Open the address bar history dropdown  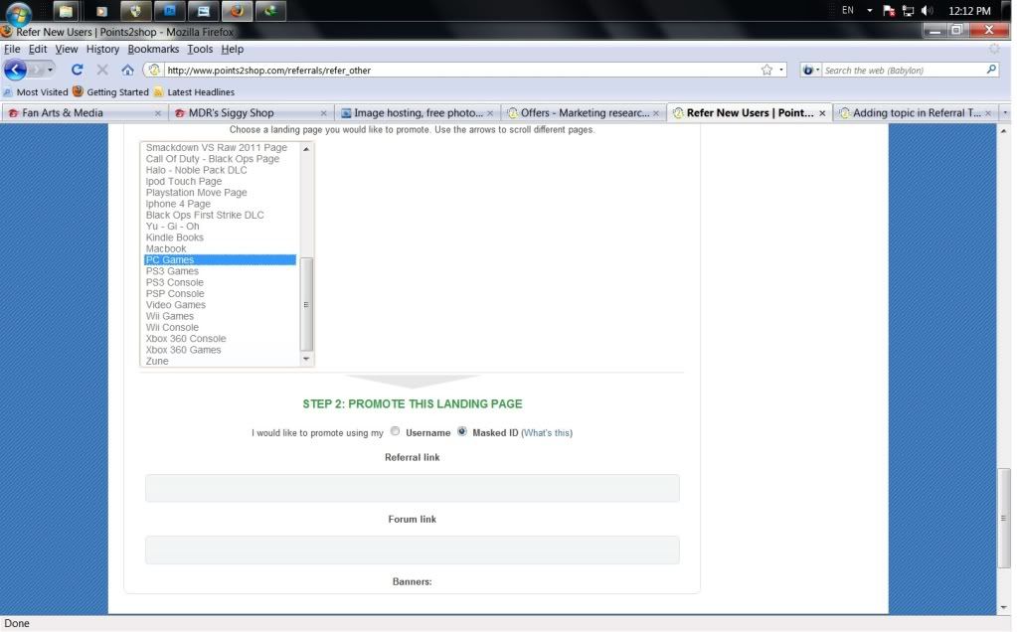pyautogui.click(x=781, y=70)
